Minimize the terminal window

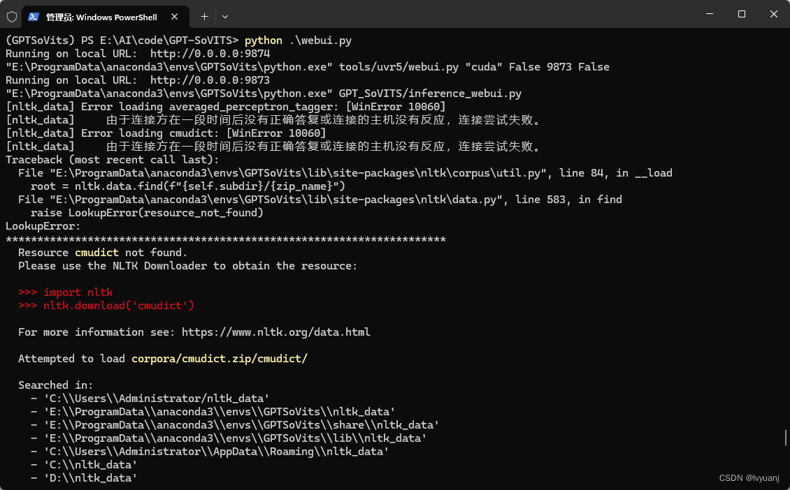[x=710, y=14]
